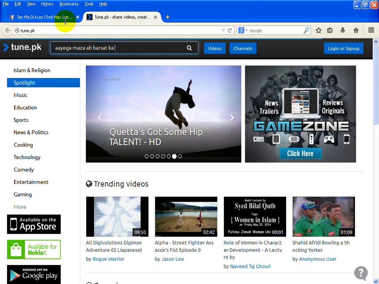
Task: Open a new tab with the plus icon
Action: tap(167, 17)
